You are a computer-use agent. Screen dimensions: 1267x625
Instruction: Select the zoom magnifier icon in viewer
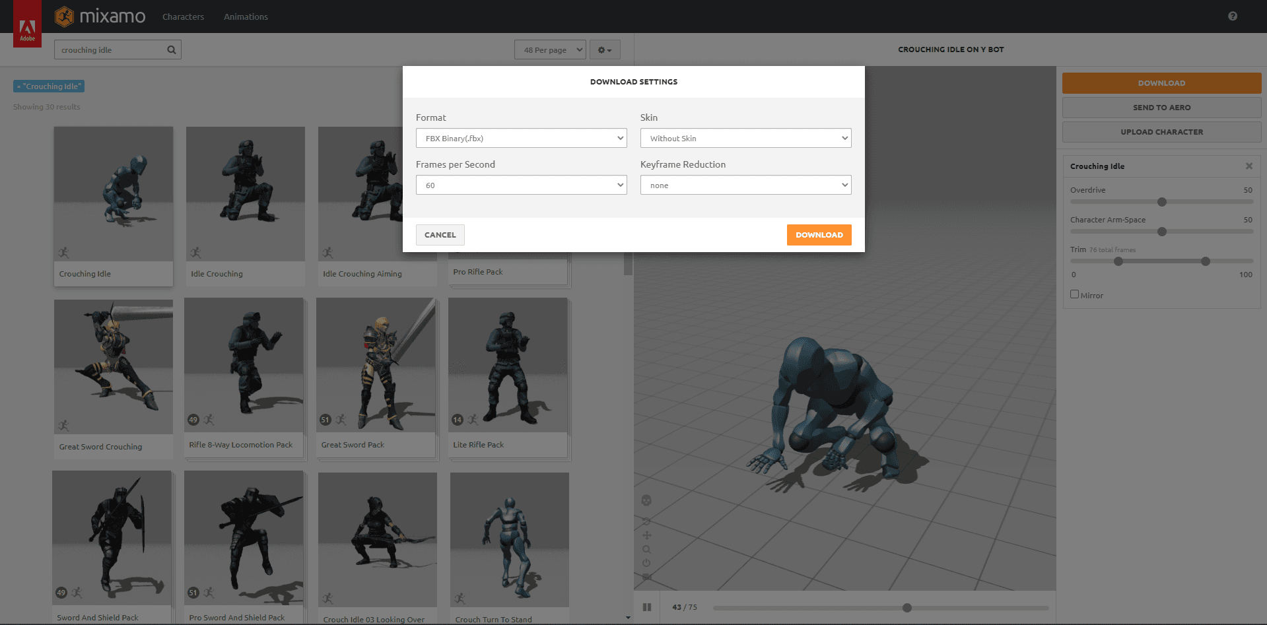pos(646,549)
